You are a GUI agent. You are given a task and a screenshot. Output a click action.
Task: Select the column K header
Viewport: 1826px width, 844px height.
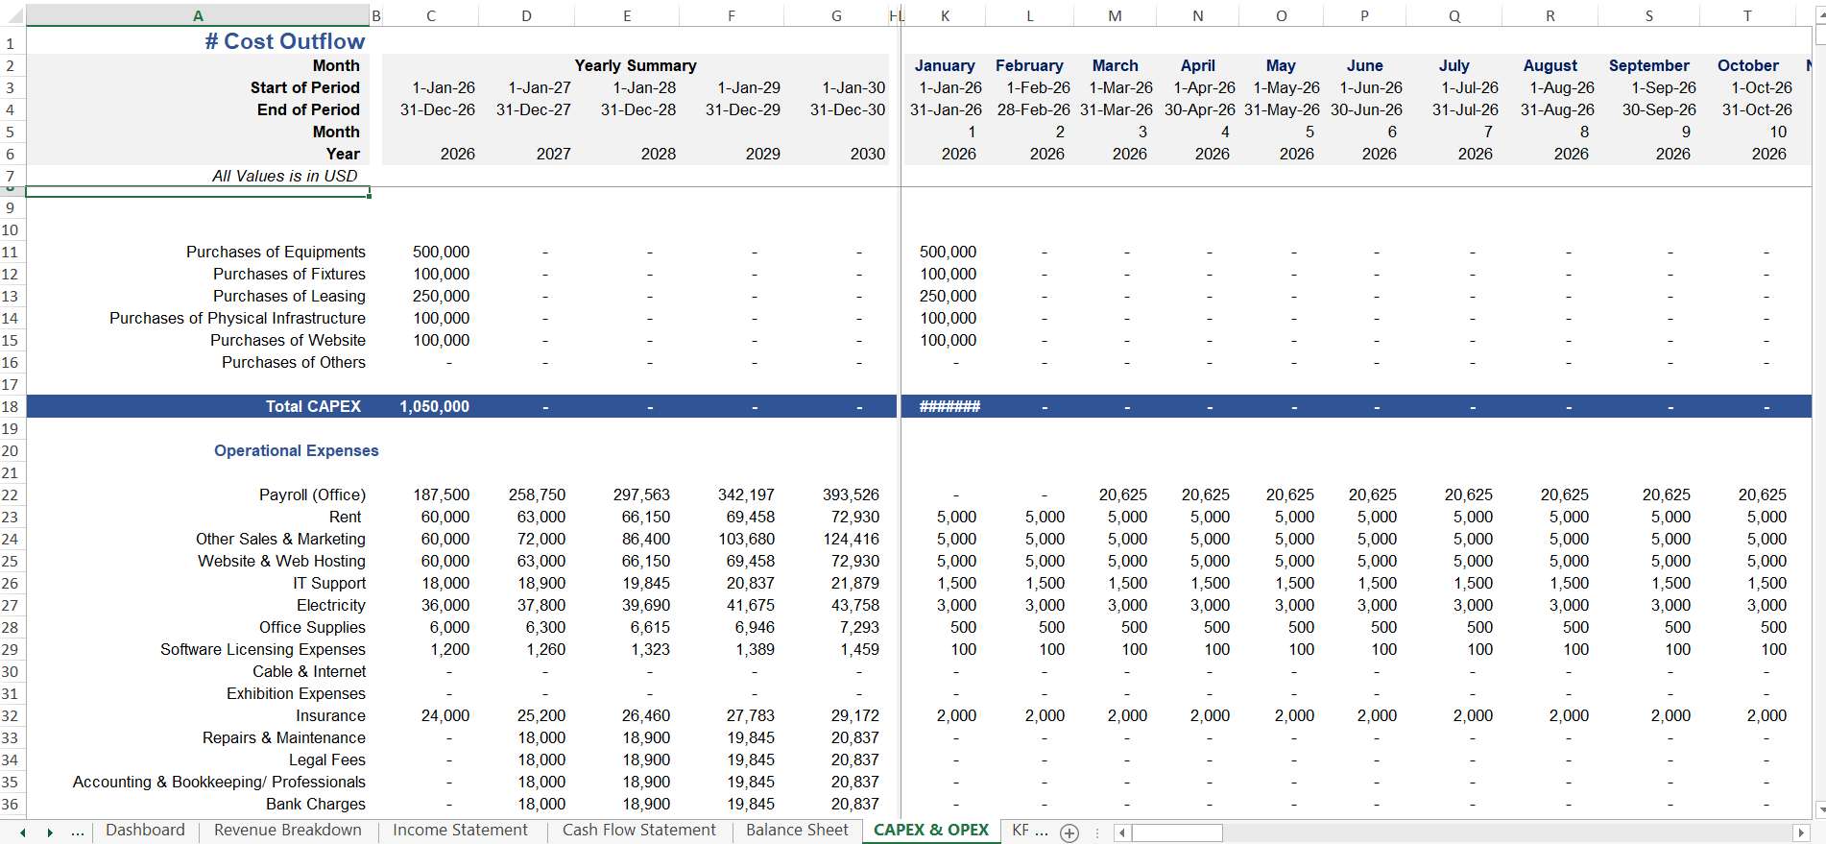click(x=946, y=15)
